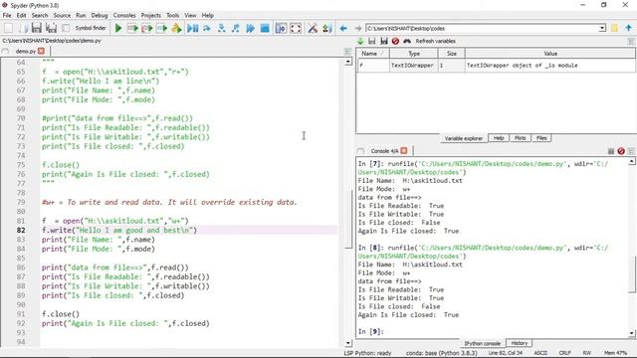Save the current file

[37, 28]
